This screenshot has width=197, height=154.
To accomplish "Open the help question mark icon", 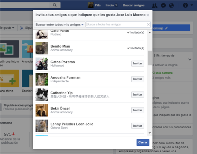I will [x=185, y=5].
